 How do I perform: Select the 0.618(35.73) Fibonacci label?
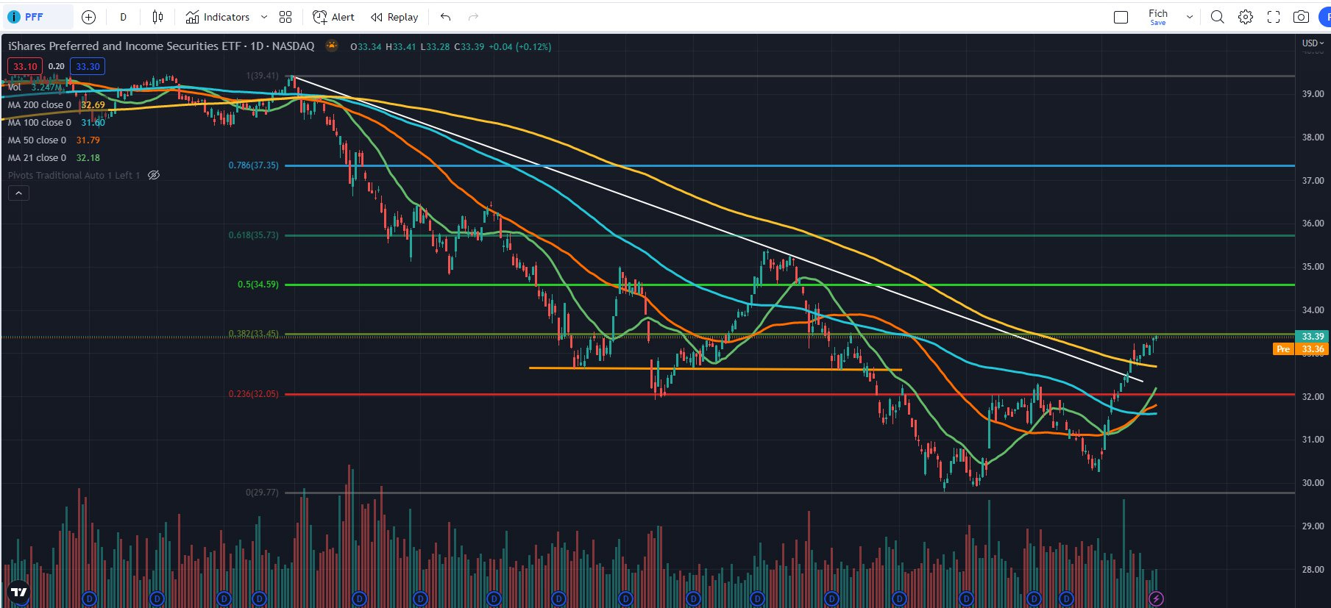point(253,235)
